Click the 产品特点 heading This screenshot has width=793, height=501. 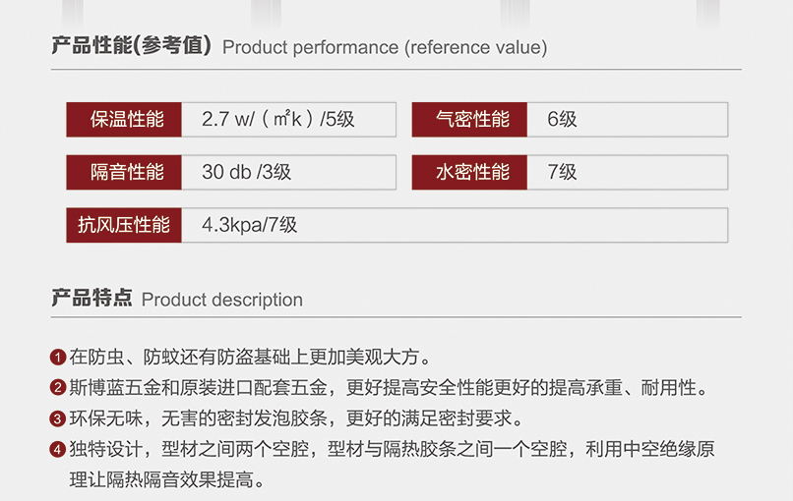[x=91, y=298]
